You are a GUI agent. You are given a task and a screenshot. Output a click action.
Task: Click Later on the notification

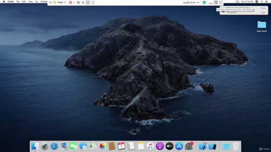pos(263,13)
